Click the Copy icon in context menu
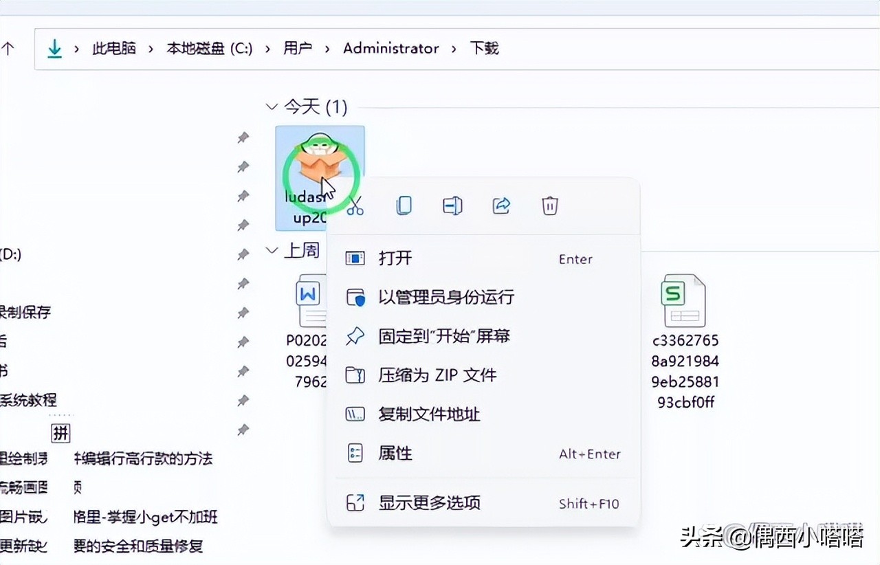The image size is (880, 565). pos(404,206)
